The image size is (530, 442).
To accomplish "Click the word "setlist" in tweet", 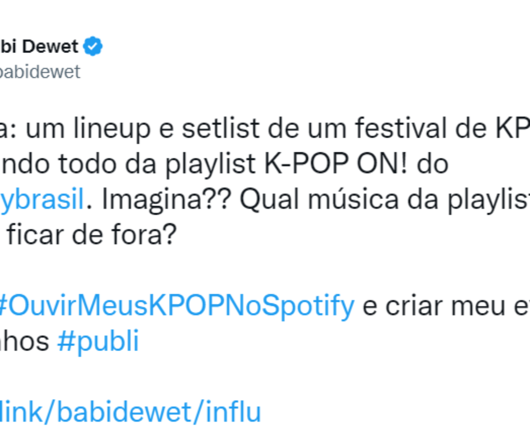I will pos(221,128).
